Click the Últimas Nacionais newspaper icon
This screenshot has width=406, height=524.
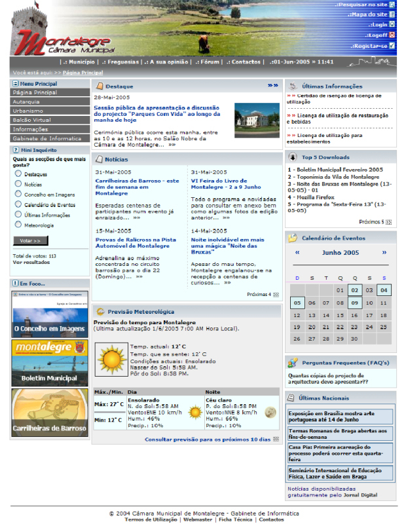(x=291, y=398)
